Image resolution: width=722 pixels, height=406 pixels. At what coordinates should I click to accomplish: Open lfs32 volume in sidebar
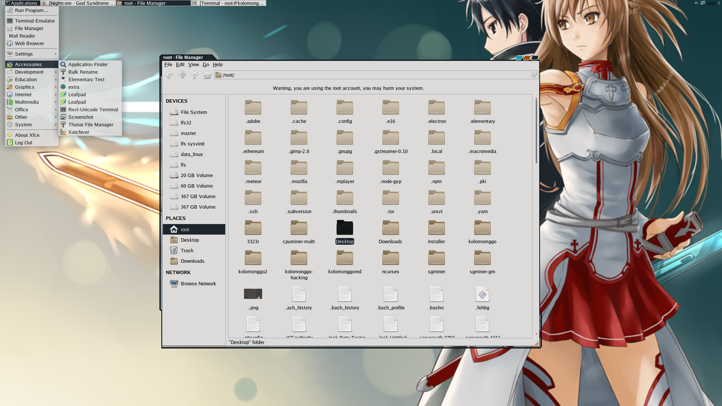coord(194,123)
